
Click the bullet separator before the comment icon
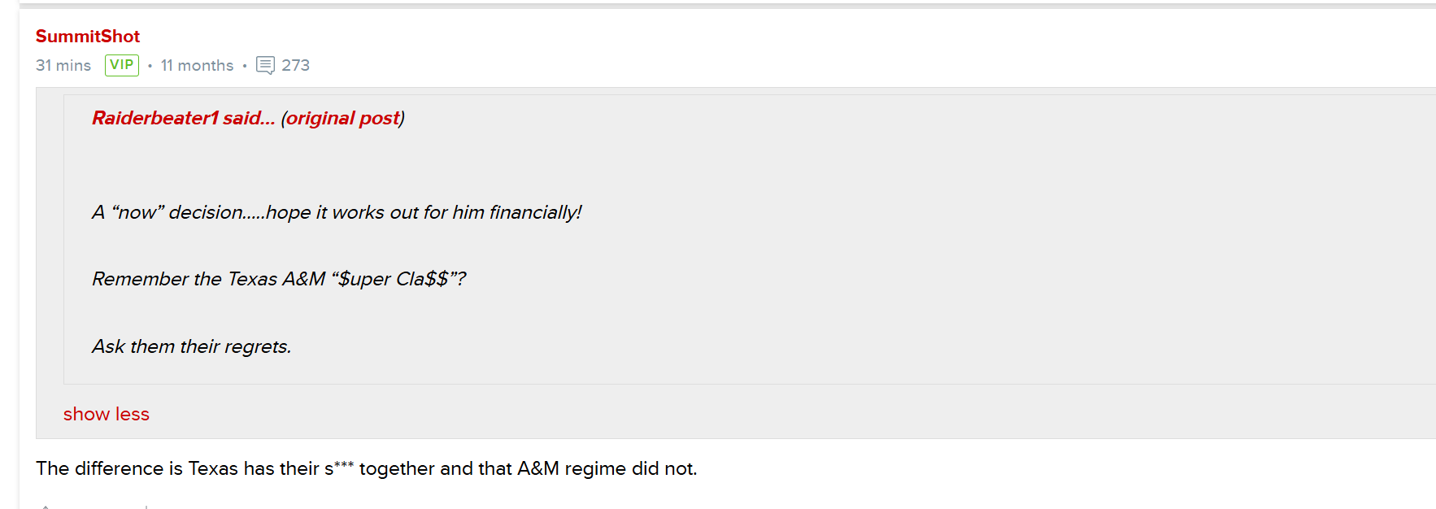click(245, 66)
